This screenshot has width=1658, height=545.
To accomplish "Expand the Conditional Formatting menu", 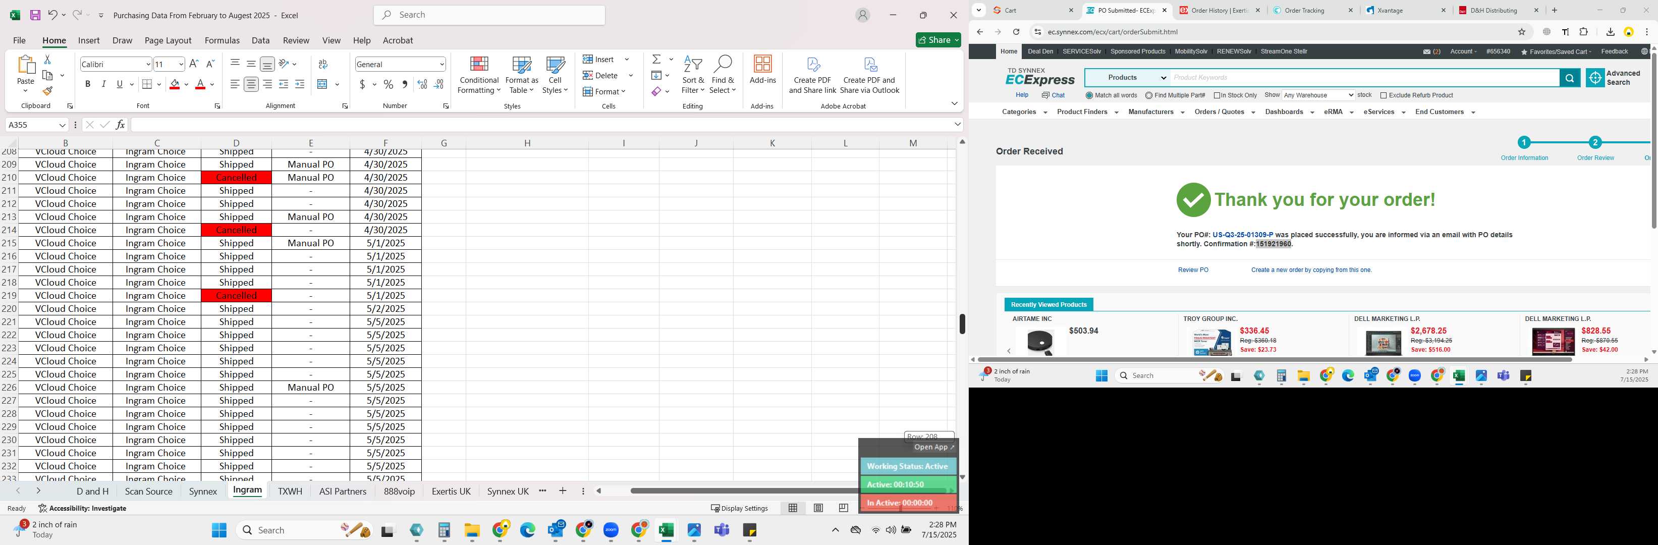I will (x=478, y=75).
